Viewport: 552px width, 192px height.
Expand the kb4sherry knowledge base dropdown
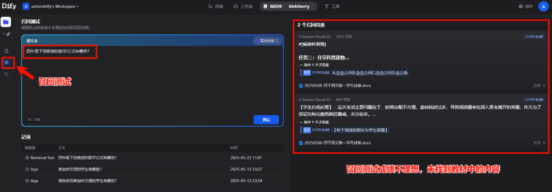click(x=301, y=6)
